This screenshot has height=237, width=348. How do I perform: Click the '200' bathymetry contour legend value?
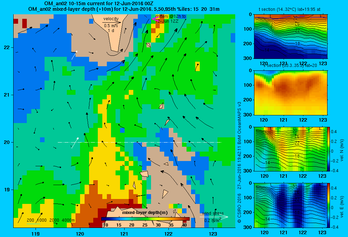click(x=30, y=220)
